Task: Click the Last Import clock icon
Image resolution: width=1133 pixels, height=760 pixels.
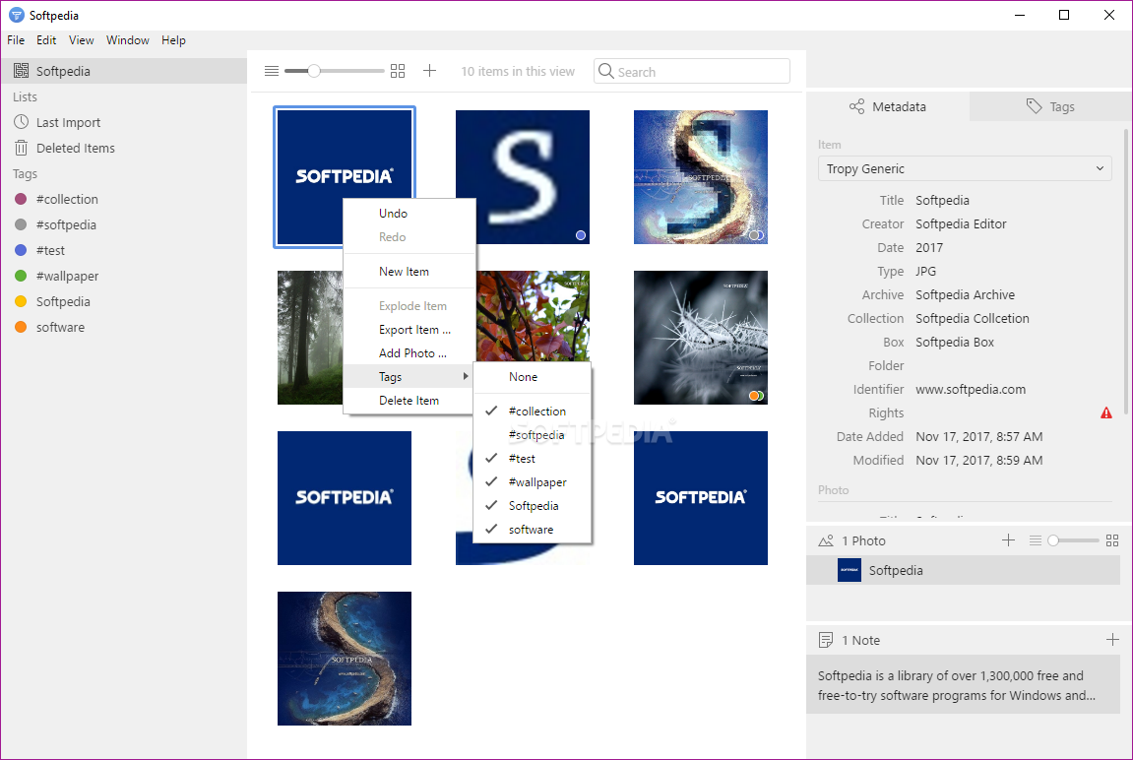Action: (x=22, y=122)
